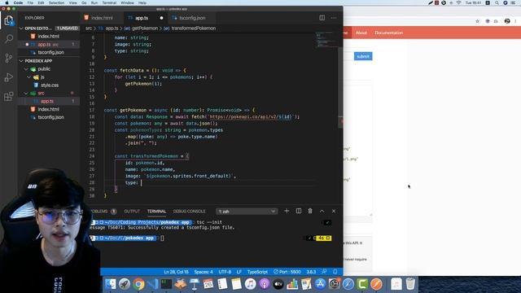The height and width of the screenshot is (293, 521).
Task: Click Port: 5500 Live Server status item
Action: [x=287, y=272]
